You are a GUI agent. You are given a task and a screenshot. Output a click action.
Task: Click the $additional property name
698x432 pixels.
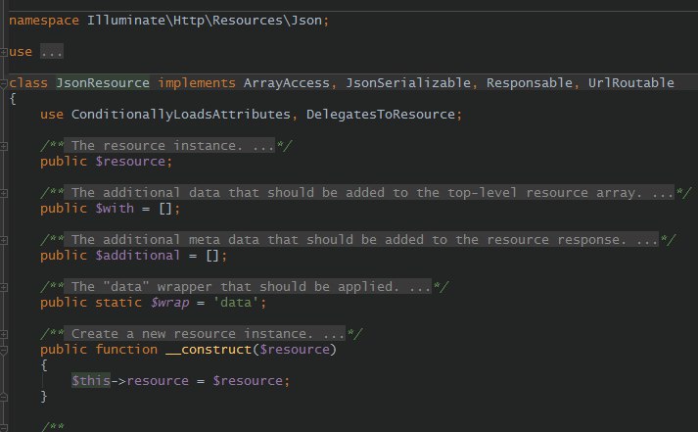pos(138,256)
